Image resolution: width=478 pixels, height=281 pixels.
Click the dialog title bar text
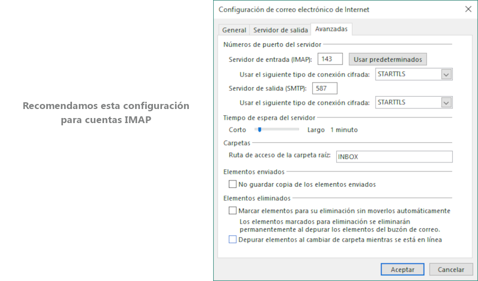pos(294,10)
